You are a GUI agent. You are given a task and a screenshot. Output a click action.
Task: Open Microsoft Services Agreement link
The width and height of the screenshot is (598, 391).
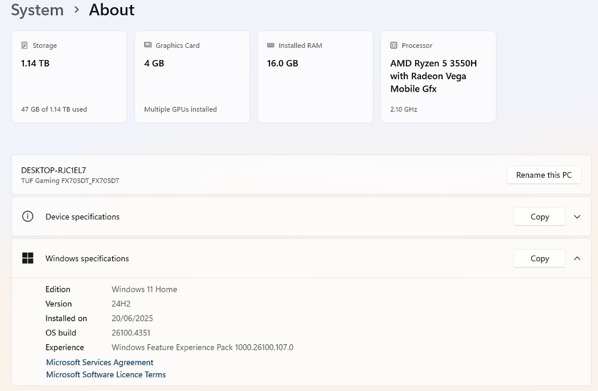[x=99, y=362]
